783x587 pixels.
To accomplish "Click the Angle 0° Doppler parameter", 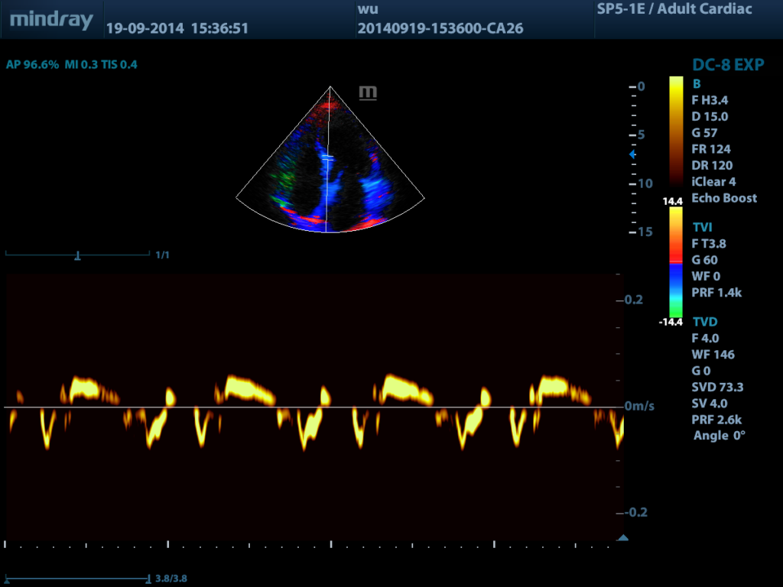I will click(x=719, y=435).
